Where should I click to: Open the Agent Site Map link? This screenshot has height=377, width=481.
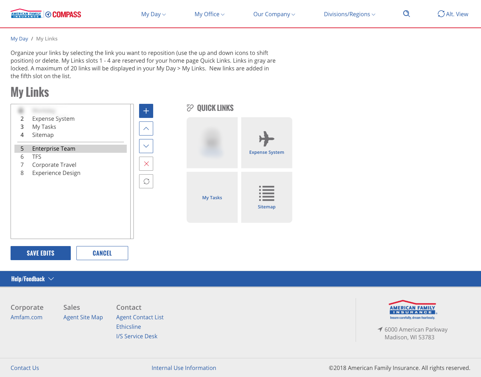83,317
